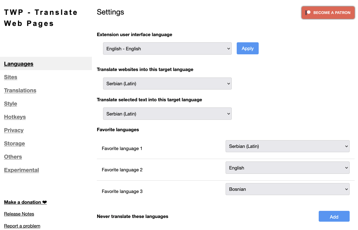Click the Become a Patron button
The image size is (358, 230).
[328, 13]
